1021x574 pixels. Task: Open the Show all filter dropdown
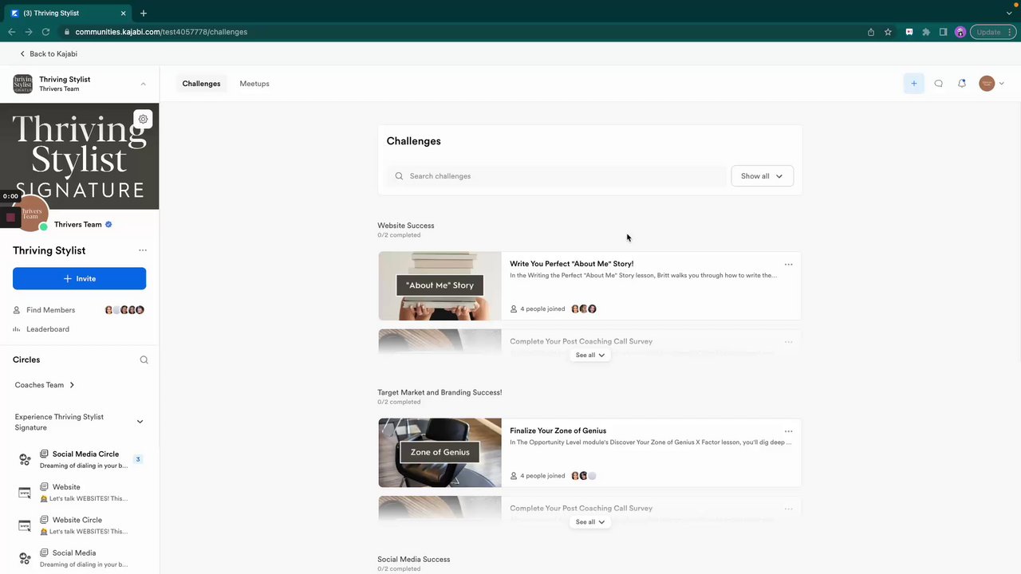(762, 176)
